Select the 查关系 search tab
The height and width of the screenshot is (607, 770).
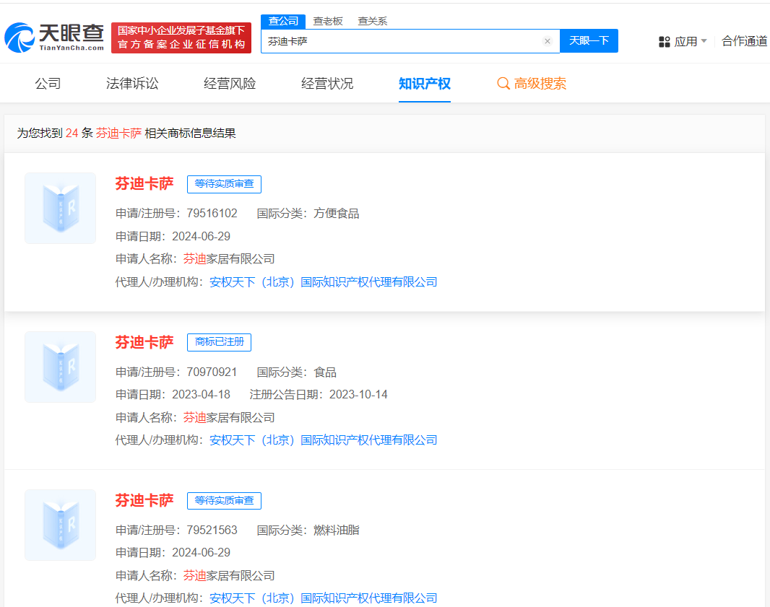tap(373, 21)
